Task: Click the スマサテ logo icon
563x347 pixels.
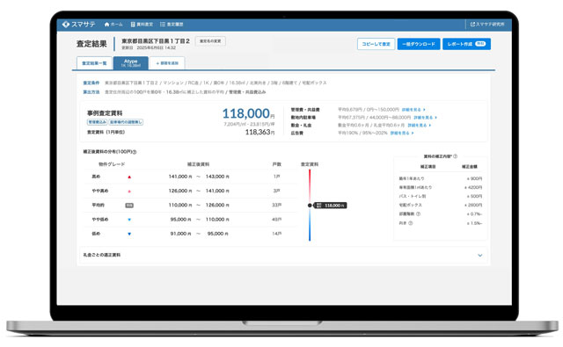Action: point(66,24)
